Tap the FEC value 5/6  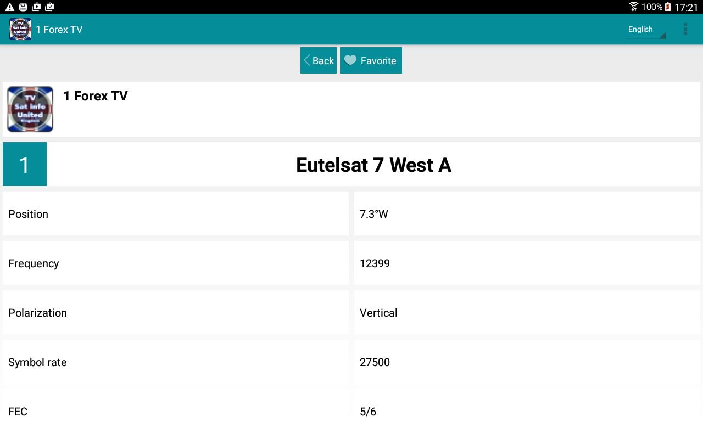point(368,412)
